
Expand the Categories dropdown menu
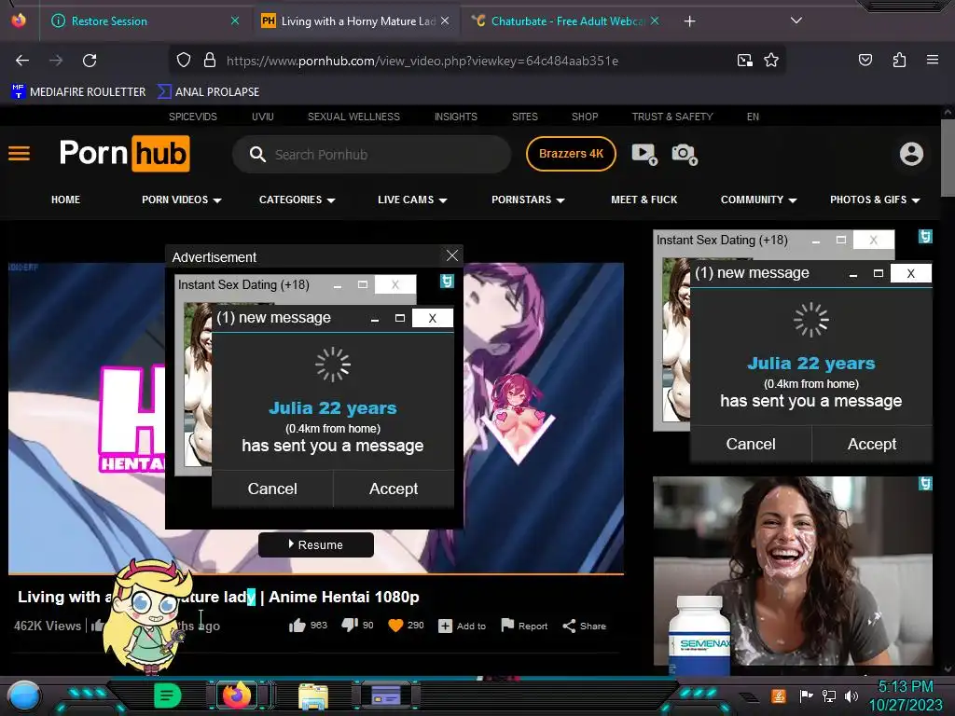point(298,200)
